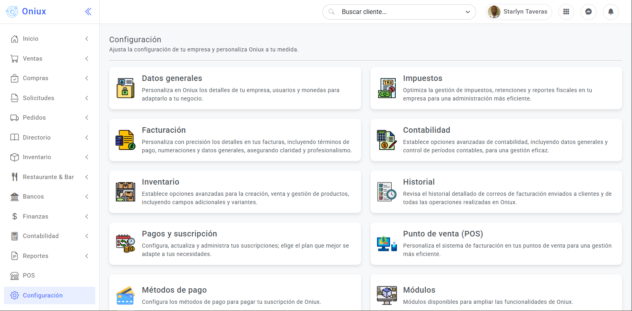
Task: Click the Restaurante & Bar cutlery icon
Action: tap(14, 177)
